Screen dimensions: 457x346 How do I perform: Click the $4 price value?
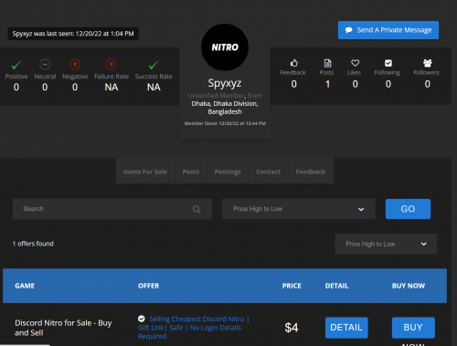click(x=292, y=328)
